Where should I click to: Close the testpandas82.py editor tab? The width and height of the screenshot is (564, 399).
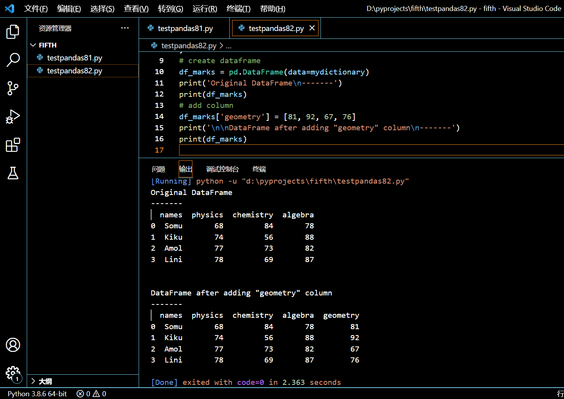point(312,28)
